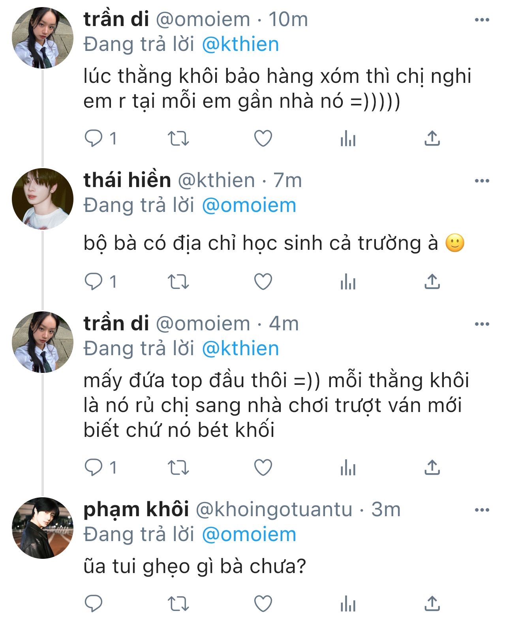Like trần di's trượt ván tweet

[263, 468]
